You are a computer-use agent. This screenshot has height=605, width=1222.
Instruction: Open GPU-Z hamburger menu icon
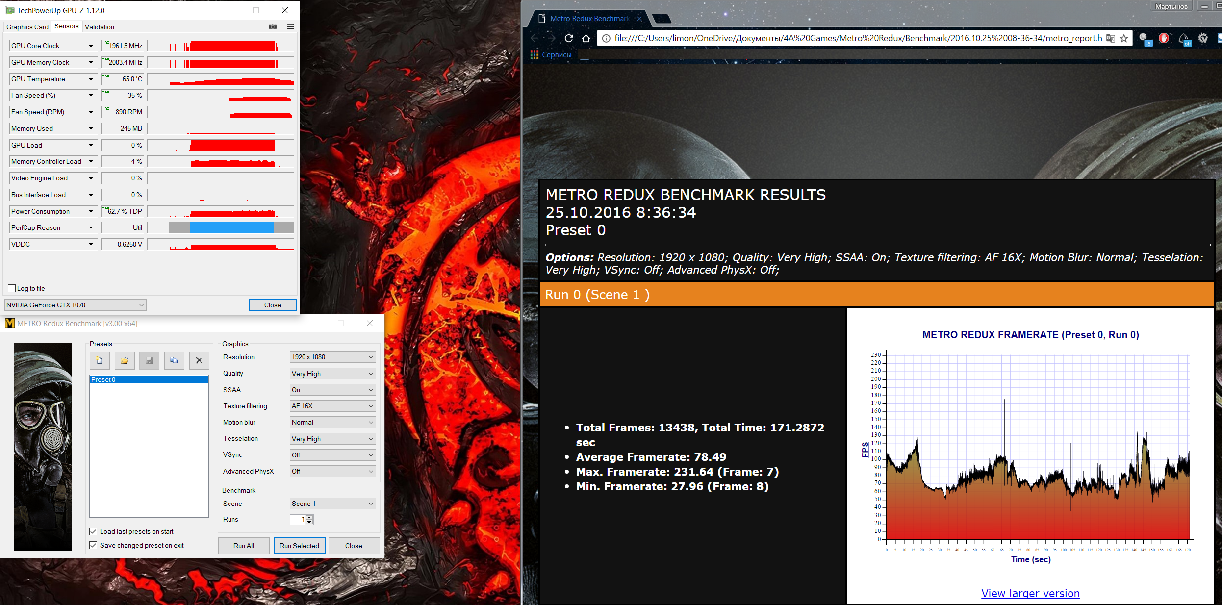290,26
